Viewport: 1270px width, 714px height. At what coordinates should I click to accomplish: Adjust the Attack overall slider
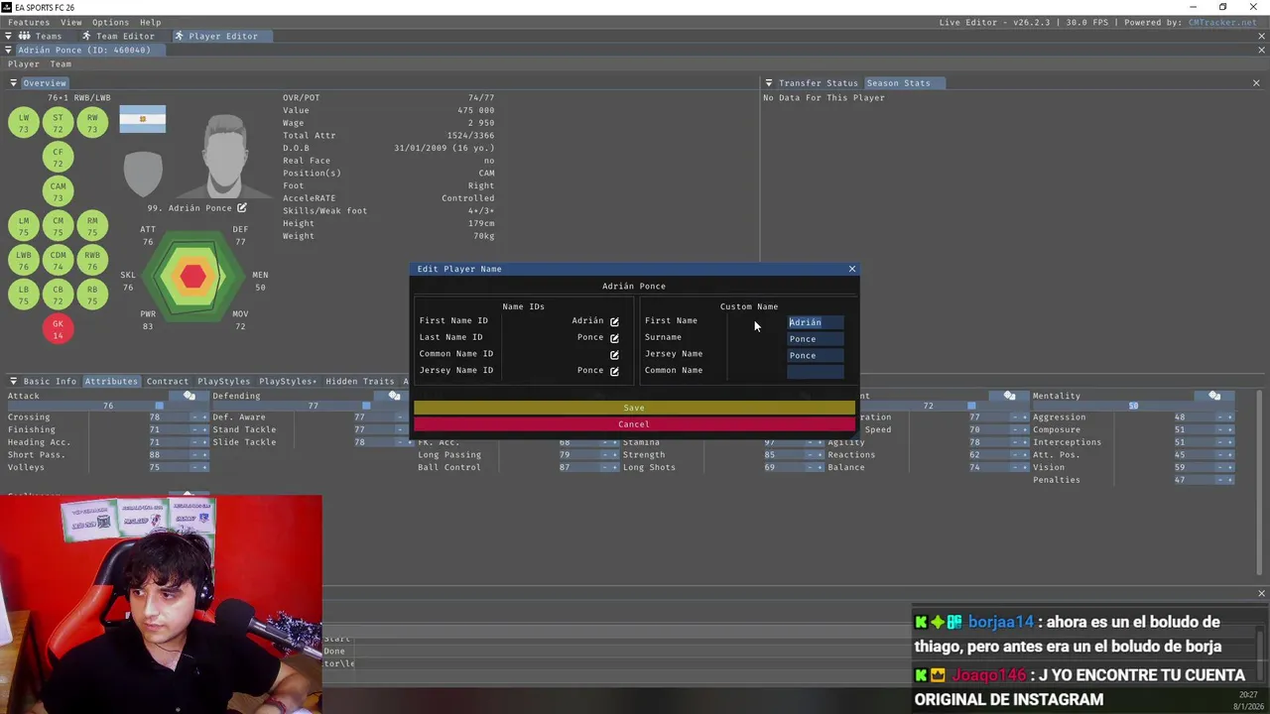point(108,406)
